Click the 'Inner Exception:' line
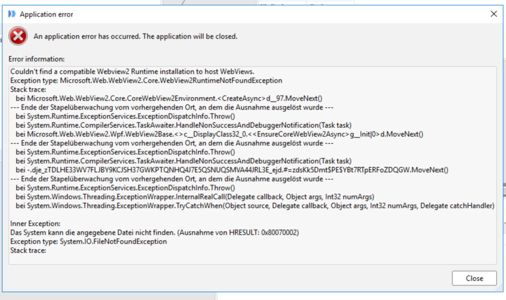 (x=35, y=224)
